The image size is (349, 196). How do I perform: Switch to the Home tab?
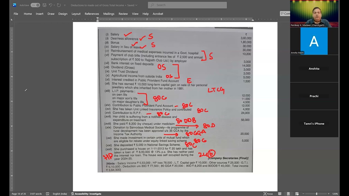coord(28,14)
